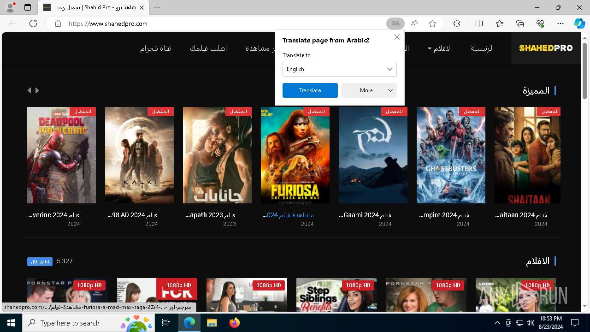Launch Copilot sidebar icon

tap(579, 24)
